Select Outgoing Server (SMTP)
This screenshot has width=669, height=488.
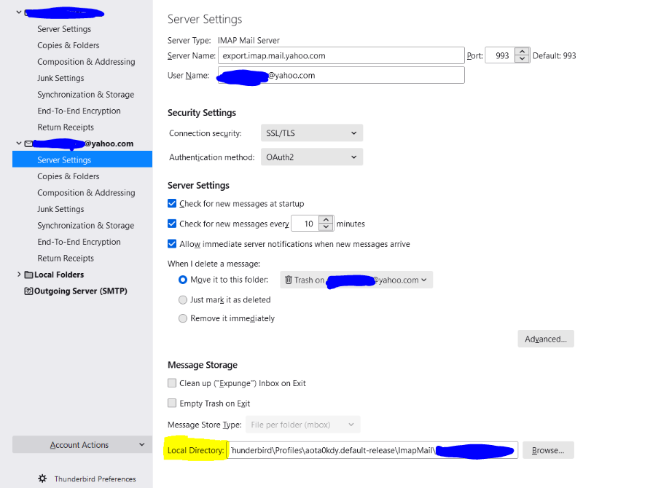tap(81, 291)
